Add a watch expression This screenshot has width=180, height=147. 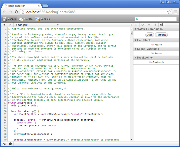pos(150,35)
